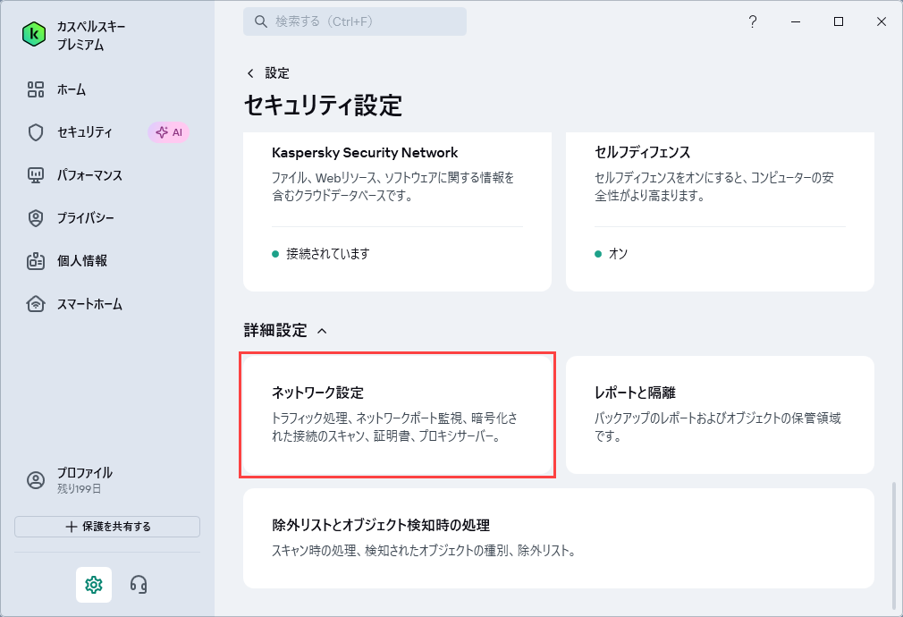Click the 接続されています status text
Viewport: 903px width, 617px height.
click(x=328, y=253)
